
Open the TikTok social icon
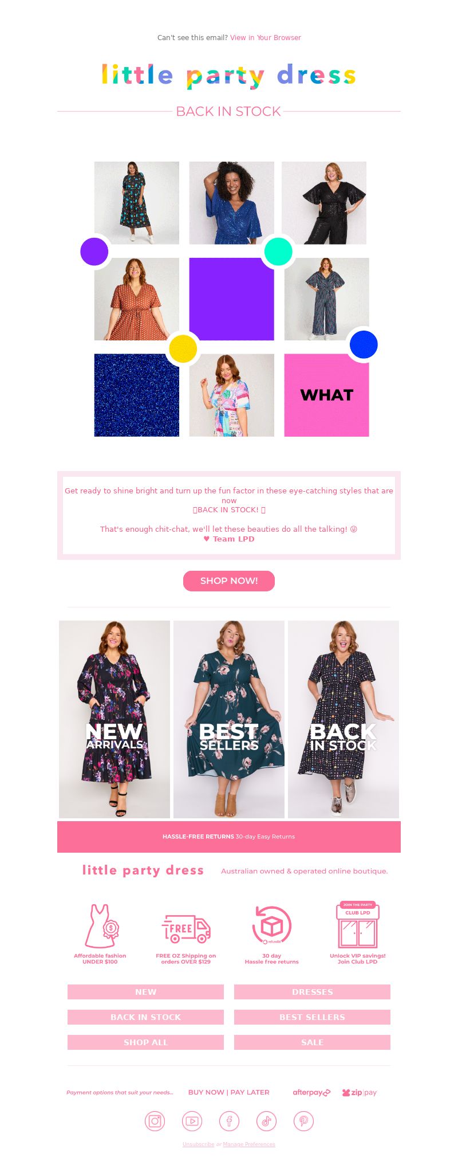click(266, 1121)
